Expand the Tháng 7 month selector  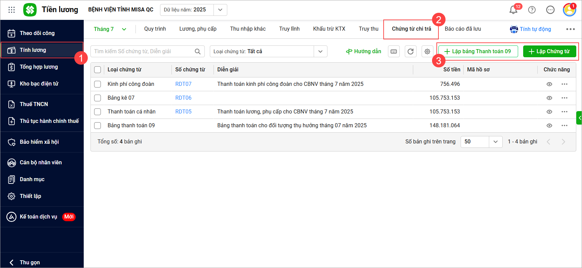(x=110, y=29)
